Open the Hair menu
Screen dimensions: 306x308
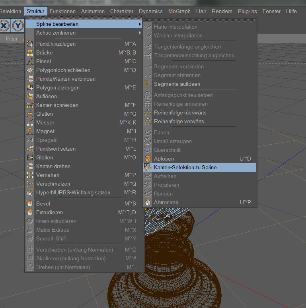tap(201, 11)
